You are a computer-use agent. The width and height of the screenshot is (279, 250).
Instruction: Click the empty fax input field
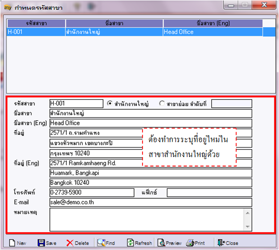tap(209, 192)
